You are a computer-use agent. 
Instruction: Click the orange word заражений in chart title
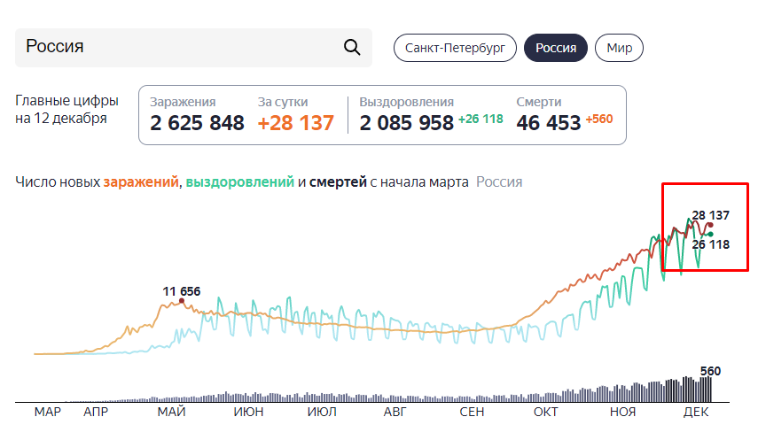(x=141, y=182)
